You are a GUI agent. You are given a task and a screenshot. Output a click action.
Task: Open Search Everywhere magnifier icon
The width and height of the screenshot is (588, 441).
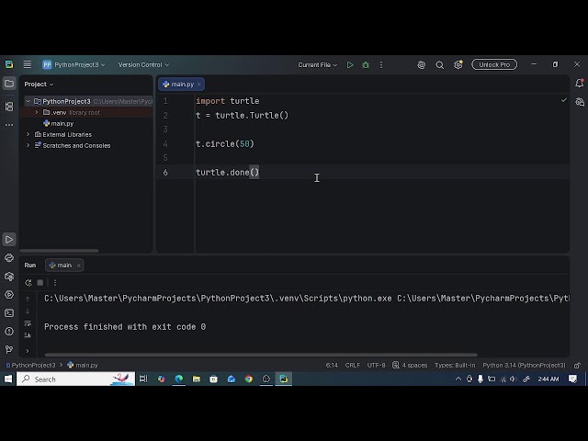coord(439,65)
